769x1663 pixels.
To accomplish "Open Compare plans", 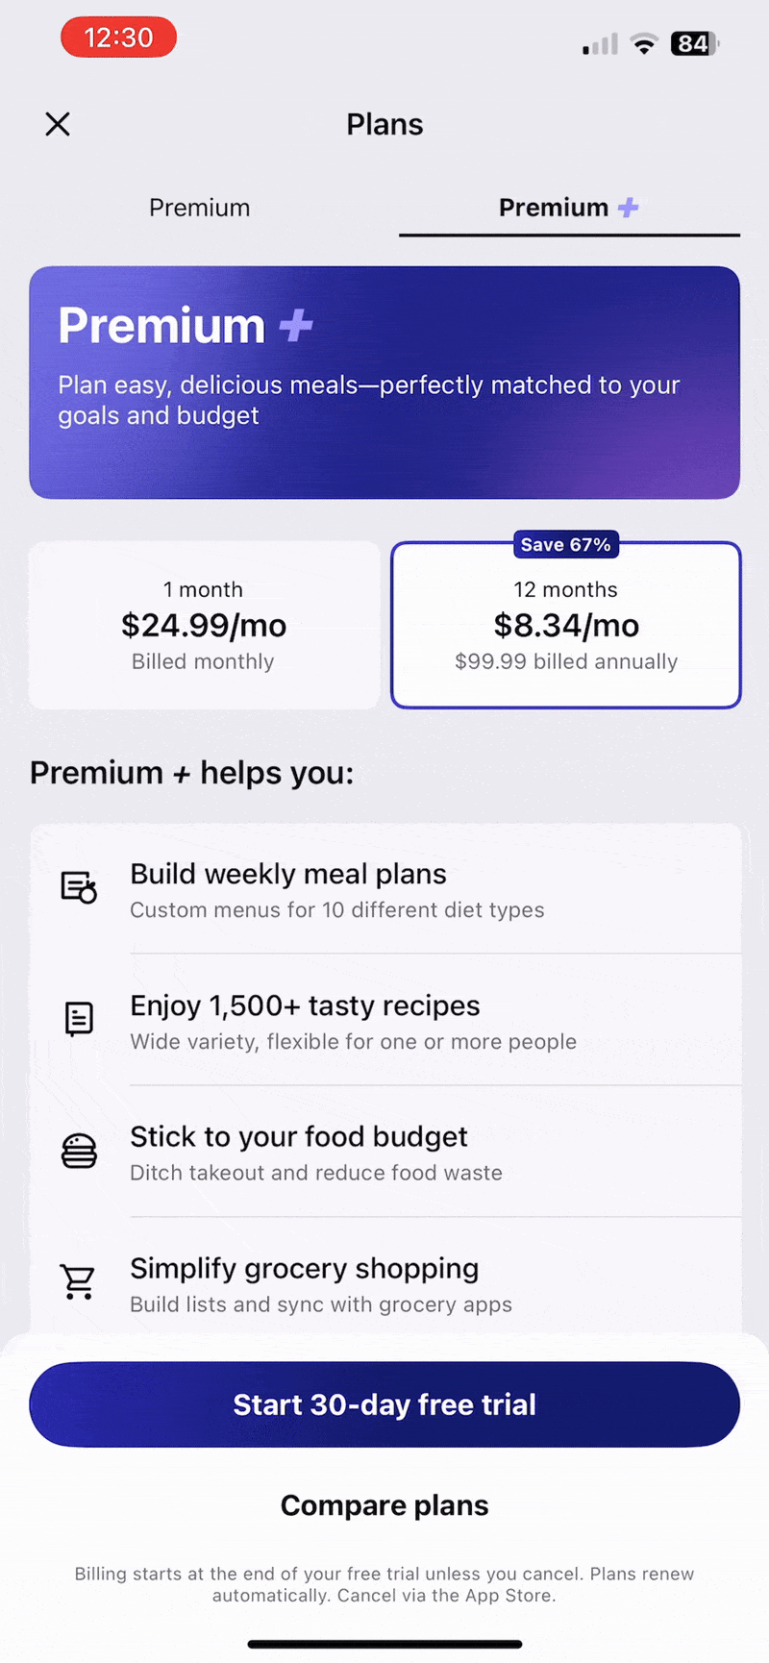I will click(384, 1505).
